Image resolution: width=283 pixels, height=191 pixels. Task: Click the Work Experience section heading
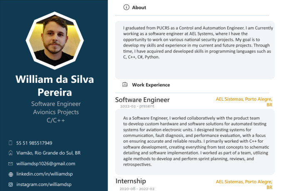click(x=151, y=85)
